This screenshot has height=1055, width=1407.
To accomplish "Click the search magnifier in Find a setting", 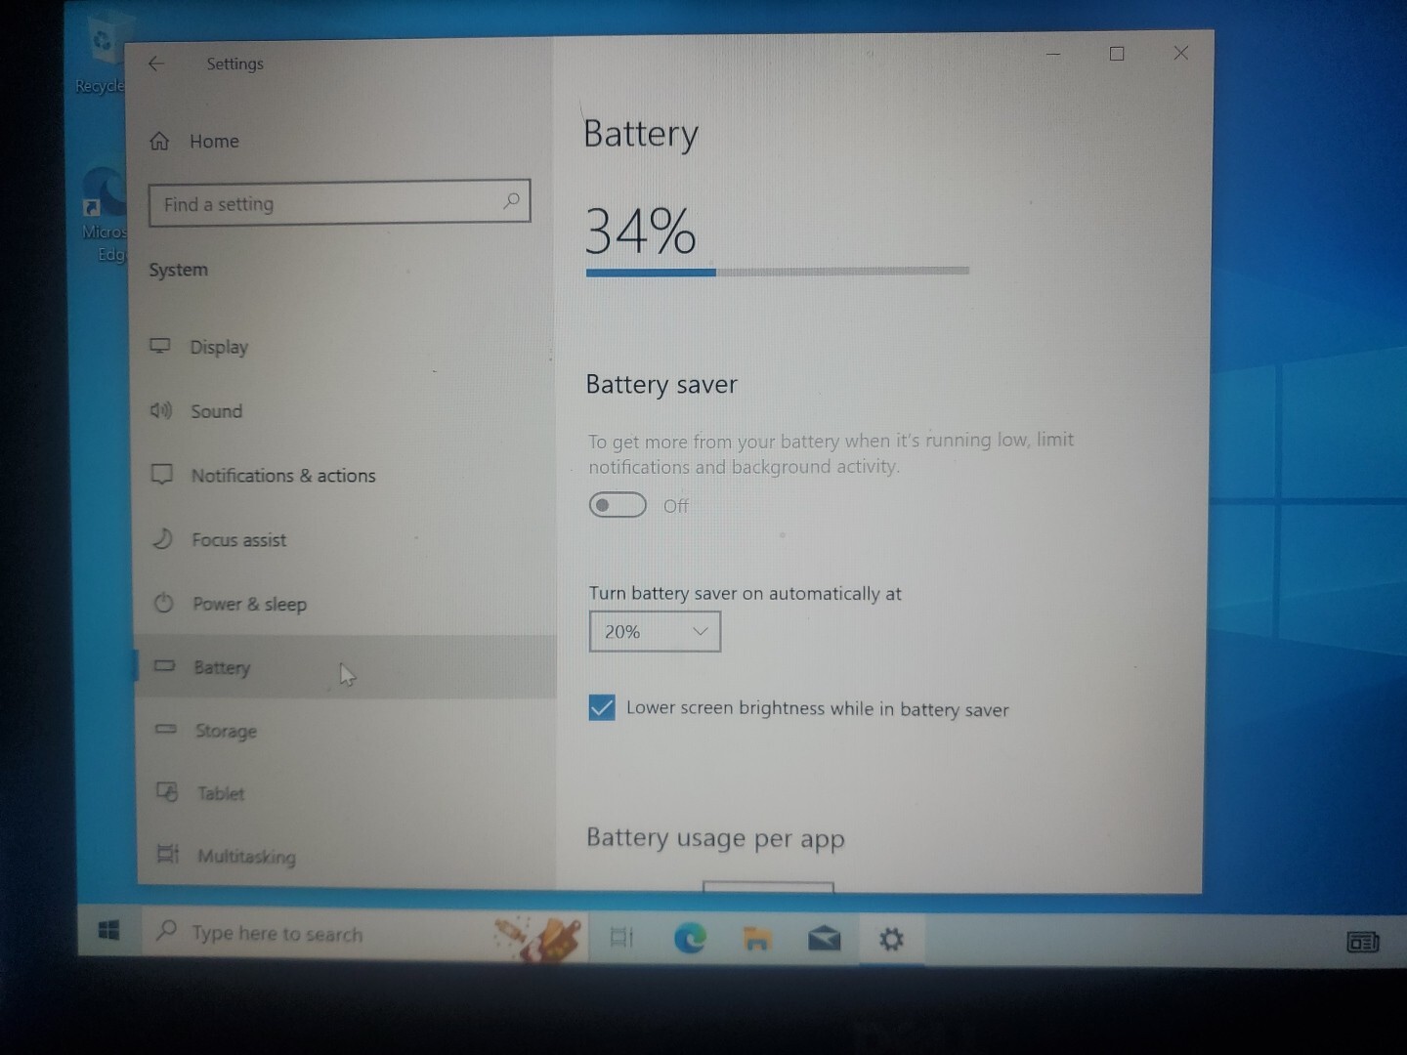I will (510, 201).
